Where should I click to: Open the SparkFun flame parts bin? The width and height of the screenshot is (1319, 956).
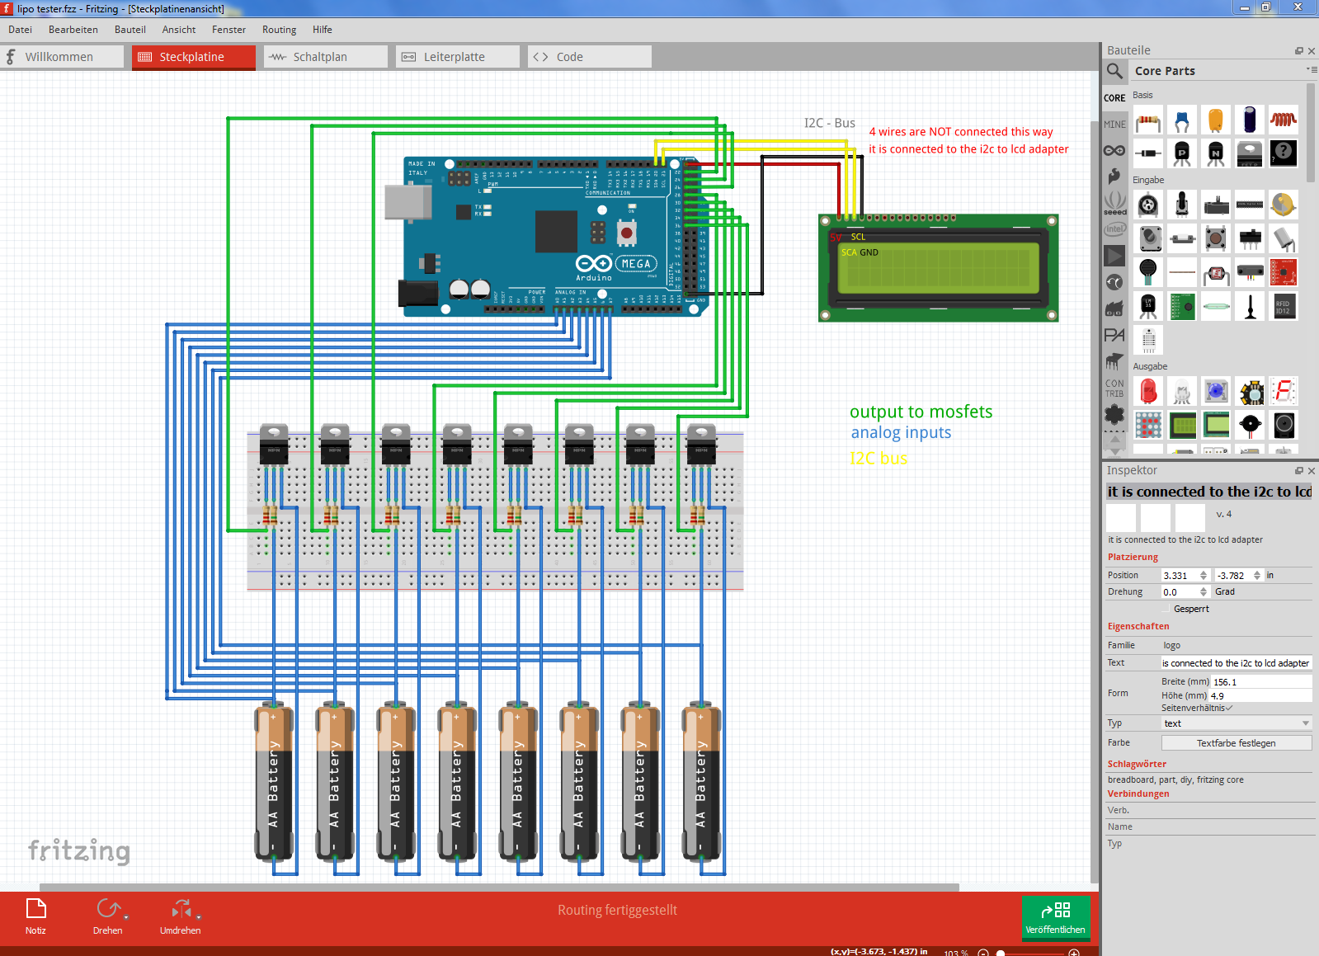(x=1114, y=177)
